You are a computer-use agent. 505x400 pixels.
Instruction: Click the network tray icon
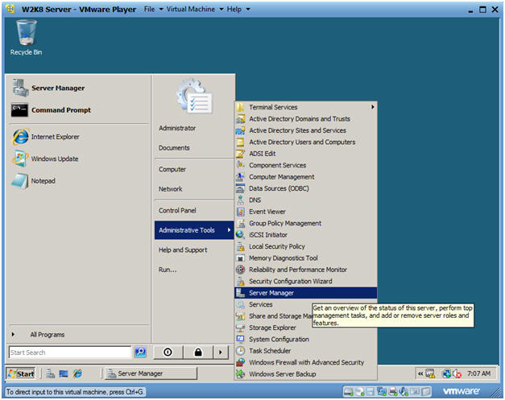click(x=446, y=373)
